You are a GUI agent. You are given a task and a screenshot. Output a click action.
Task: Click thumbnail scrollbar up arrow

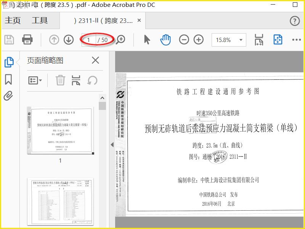pos(102,98)
